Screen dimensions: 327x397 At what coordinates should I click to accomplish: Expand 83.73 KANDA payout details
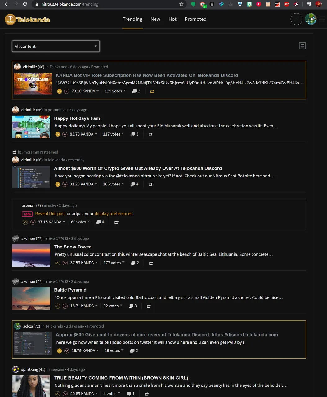point(83,134)
